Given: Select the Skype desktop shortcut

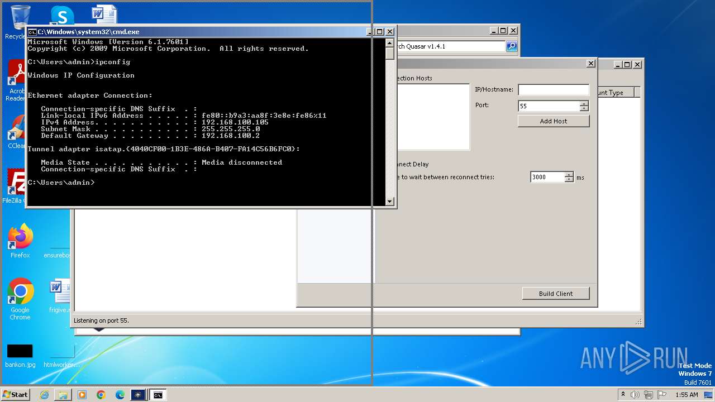Looking at the screenshot, I should [62, 16].
